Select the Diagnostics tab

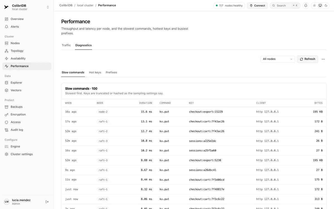point(83,45)
